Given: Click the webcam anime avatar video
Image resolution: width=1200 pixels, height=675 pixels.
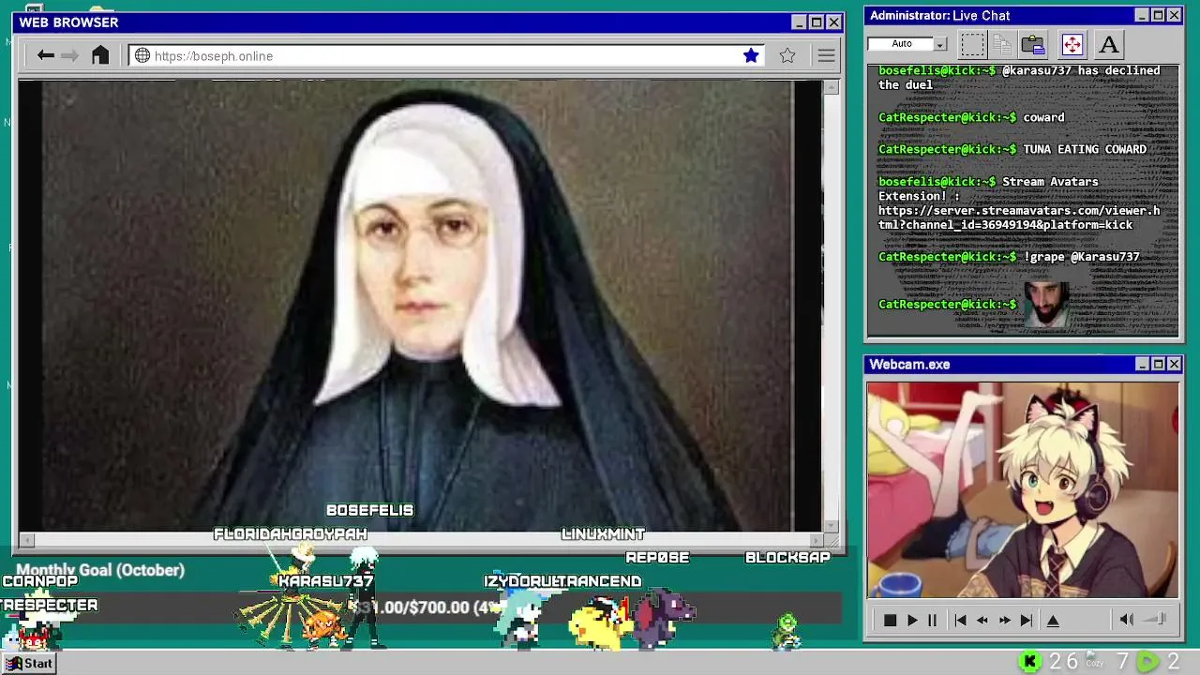Looking at the screenshot, I should (1023, 489).
